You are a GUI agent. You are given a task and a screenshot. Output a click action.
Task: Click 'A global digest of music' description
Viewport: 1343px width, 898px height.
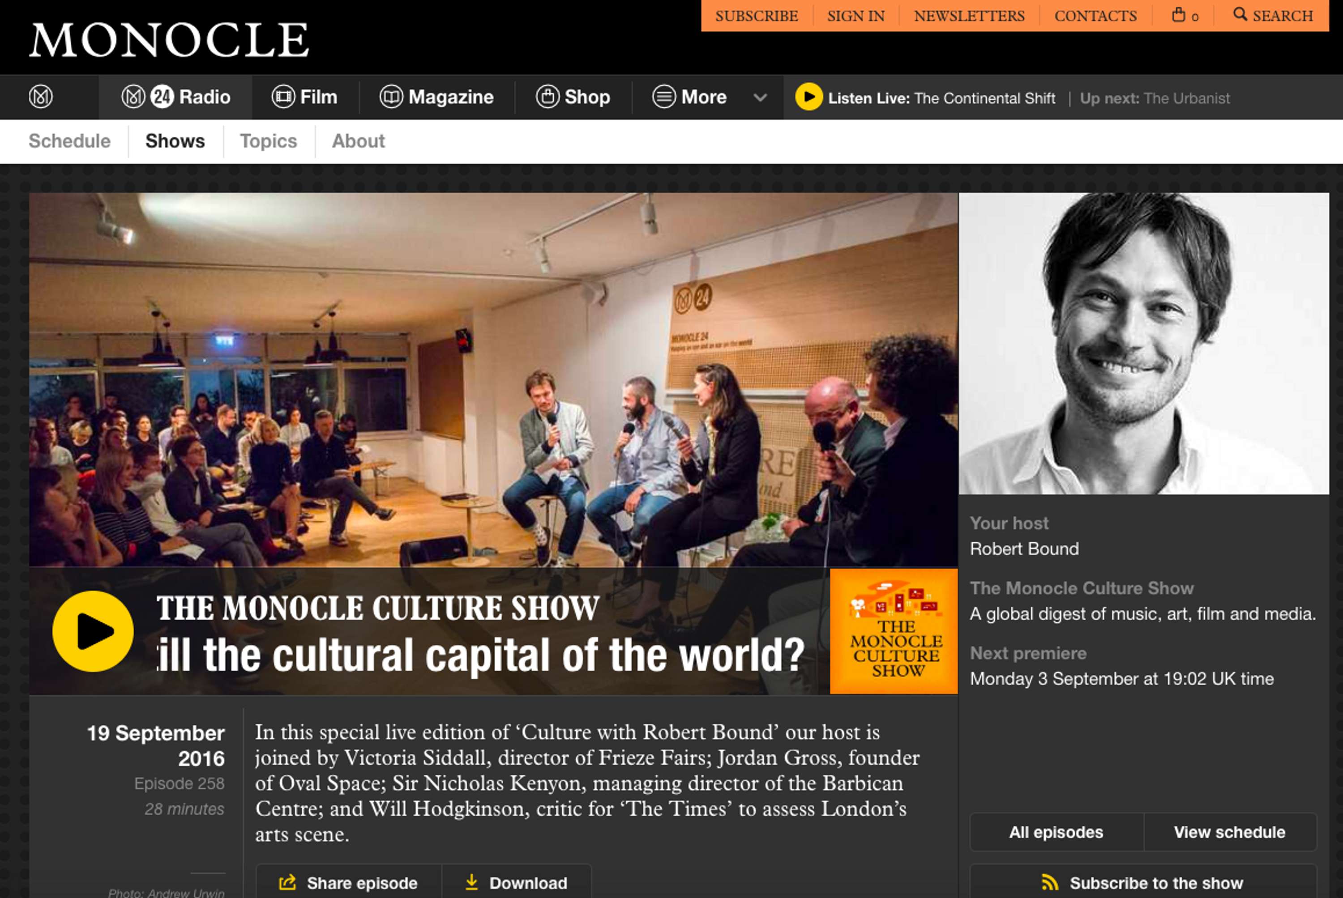click(x=1142, y=614)
